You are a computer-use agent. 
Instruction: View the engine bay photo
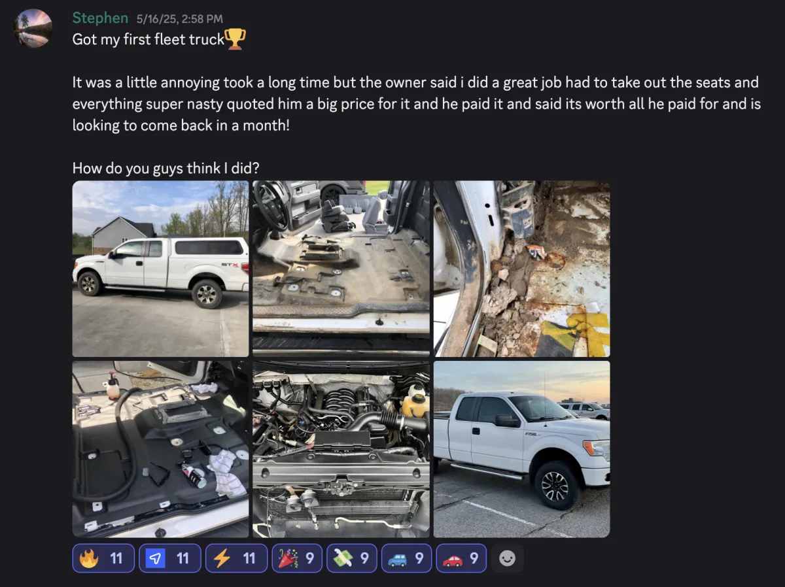coord(341,449)
